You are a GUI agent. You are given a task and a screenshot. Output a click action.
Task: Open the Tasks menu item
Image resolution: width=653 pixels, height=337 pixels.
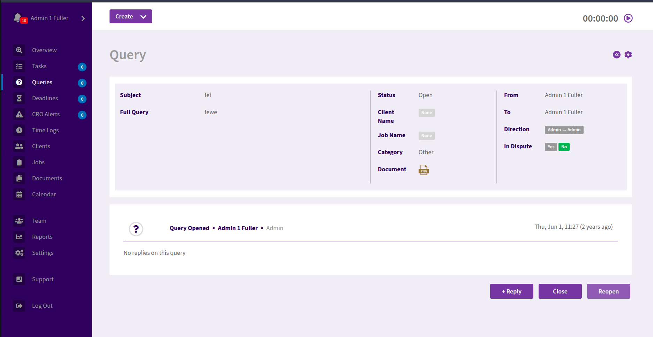39,66
